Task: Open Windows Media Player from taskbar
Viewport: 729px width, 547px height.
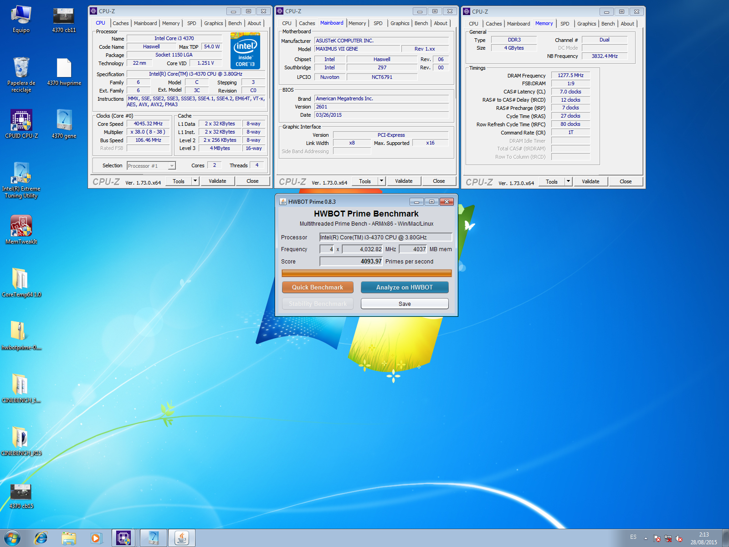Action: tap(96, 538)
